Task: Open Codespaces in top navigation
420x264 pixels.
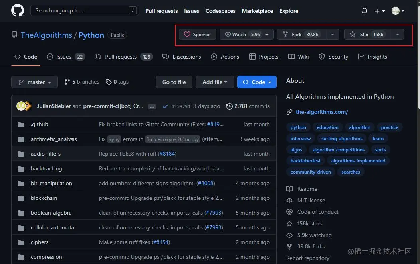Action: tap(220, 11)
